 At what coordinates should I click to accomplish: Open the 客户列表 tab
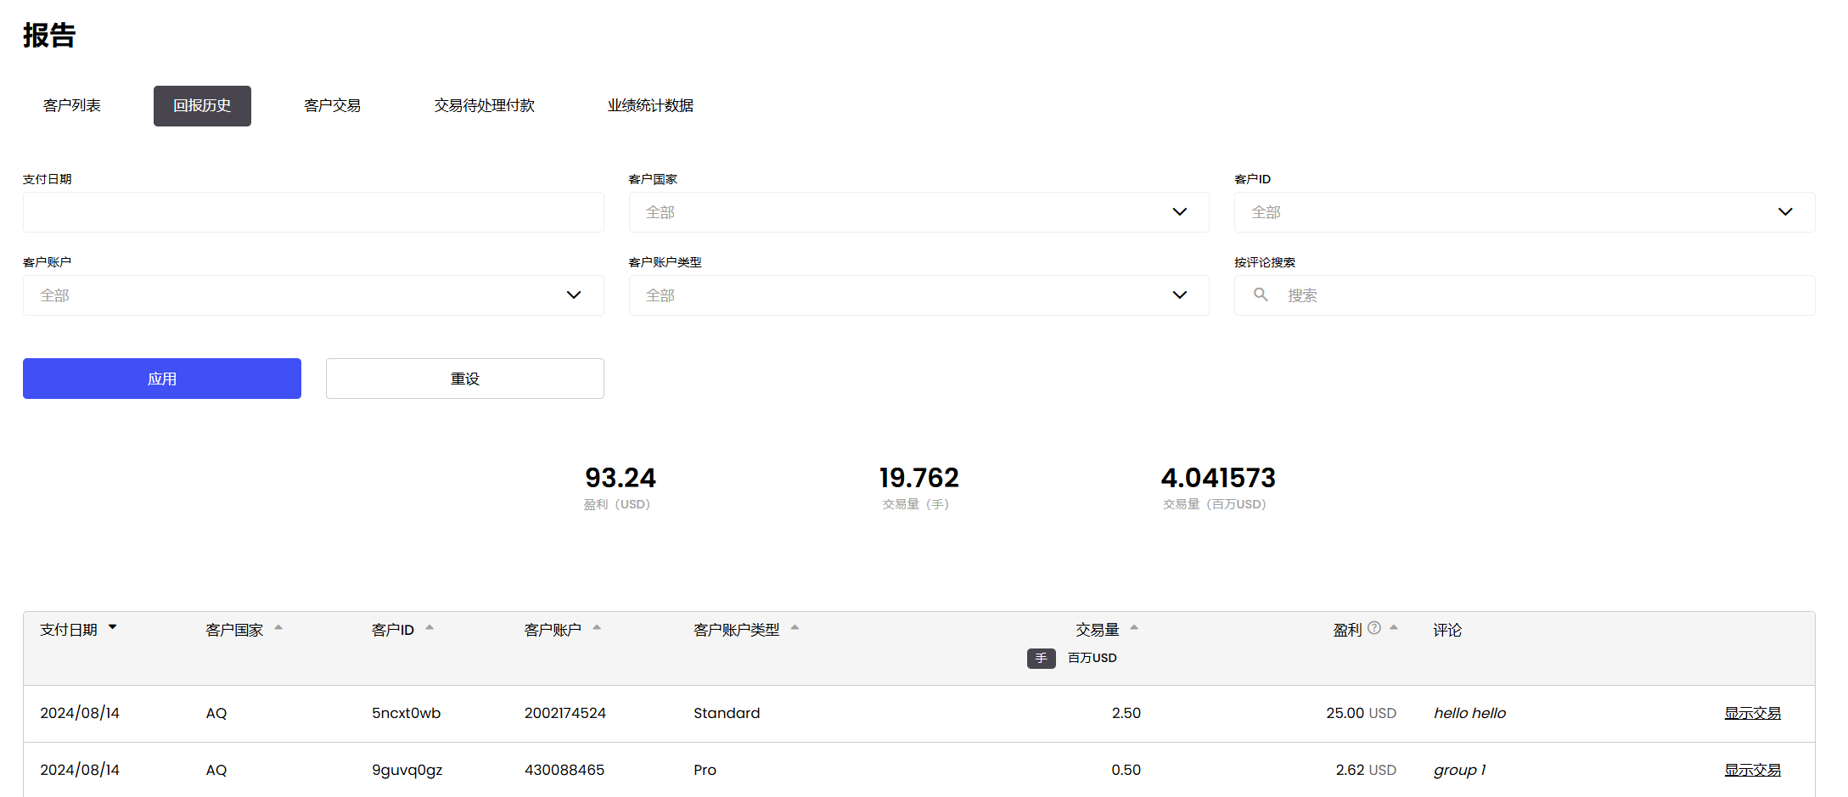(72, 106)
